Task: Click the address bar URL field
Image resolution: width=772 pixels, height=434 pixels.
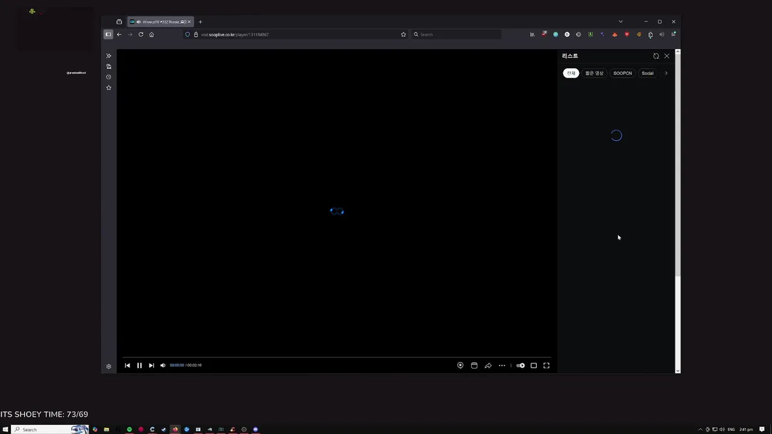Action: coord(296,34)
